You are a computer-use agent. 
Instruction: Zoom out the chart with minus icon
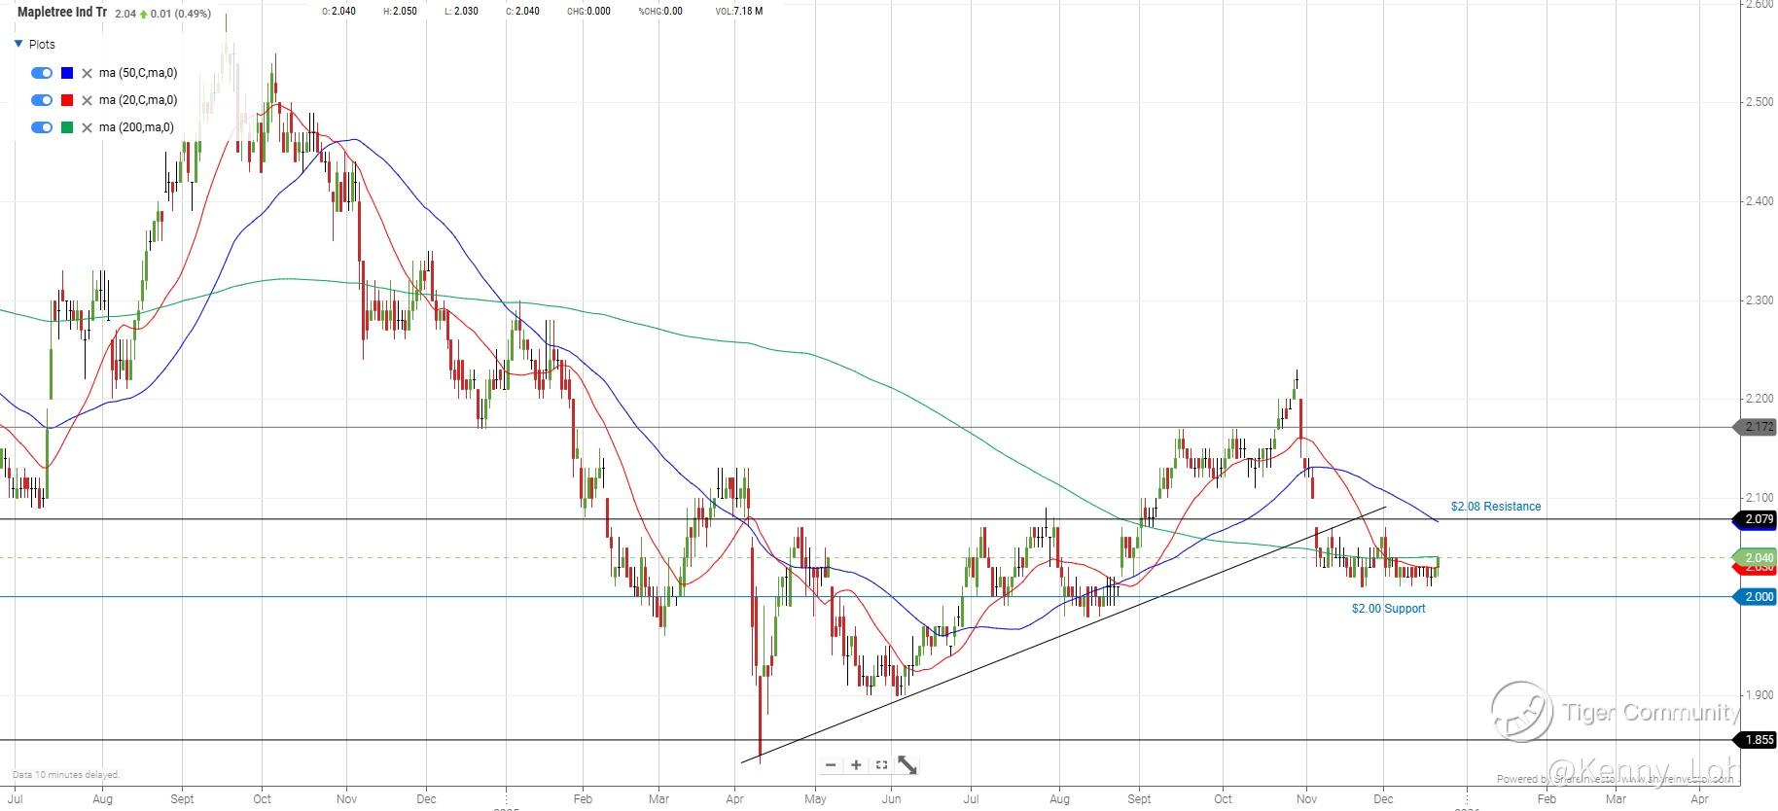[831, 765]
